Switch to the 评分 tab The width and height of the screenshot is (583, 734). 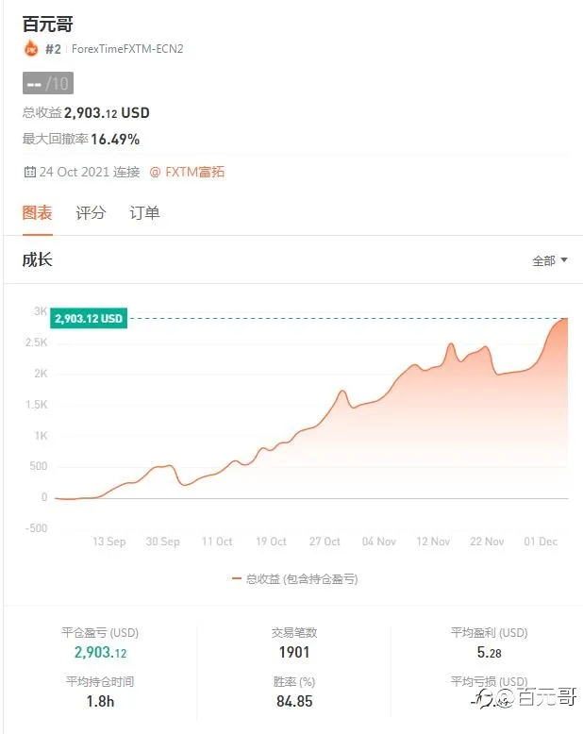point(91,213)
